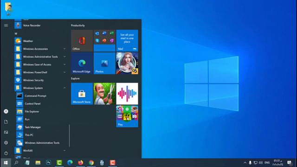This screenshot has width=297, height=167.
Task: Click the Explore group header
Action: coord(75,78)
